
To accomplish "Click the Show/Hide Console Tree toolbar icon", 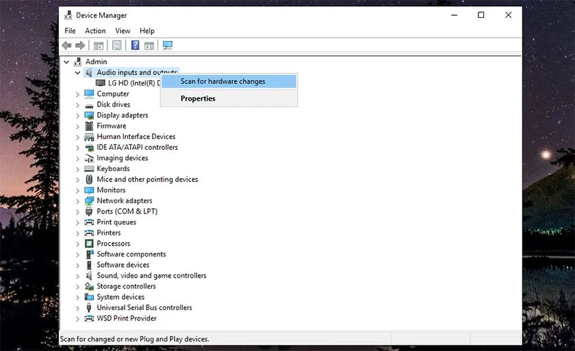I will (x=99, y=46).
